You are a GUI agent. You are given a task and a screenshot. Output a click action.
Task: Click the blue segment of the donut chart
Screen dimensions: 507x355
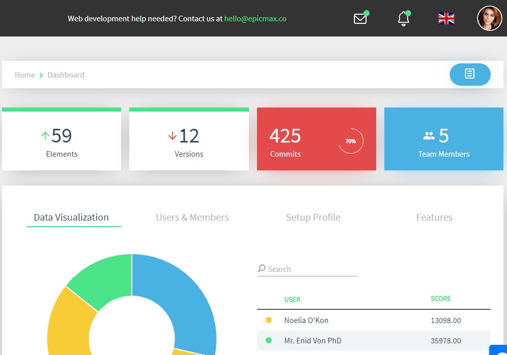pyautogui.click(x=185, y=298)
